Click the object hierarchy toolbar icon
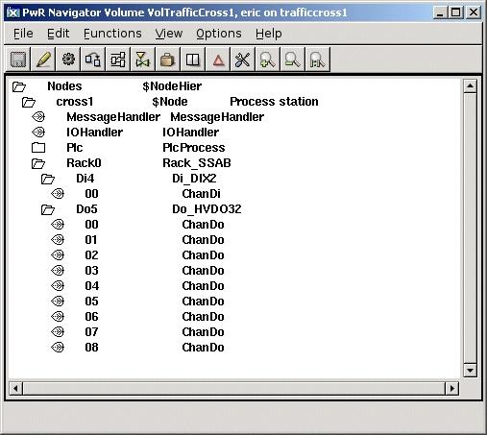Viewport: 487px width, 435px height. coord(118,60)
